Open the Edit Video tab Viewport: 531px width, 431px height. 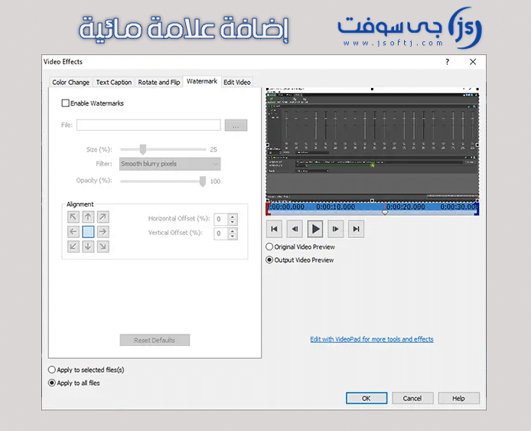(237, 83)
